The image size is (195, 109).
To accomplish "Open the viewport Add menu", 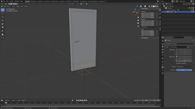I will click(x=22, y=6).
